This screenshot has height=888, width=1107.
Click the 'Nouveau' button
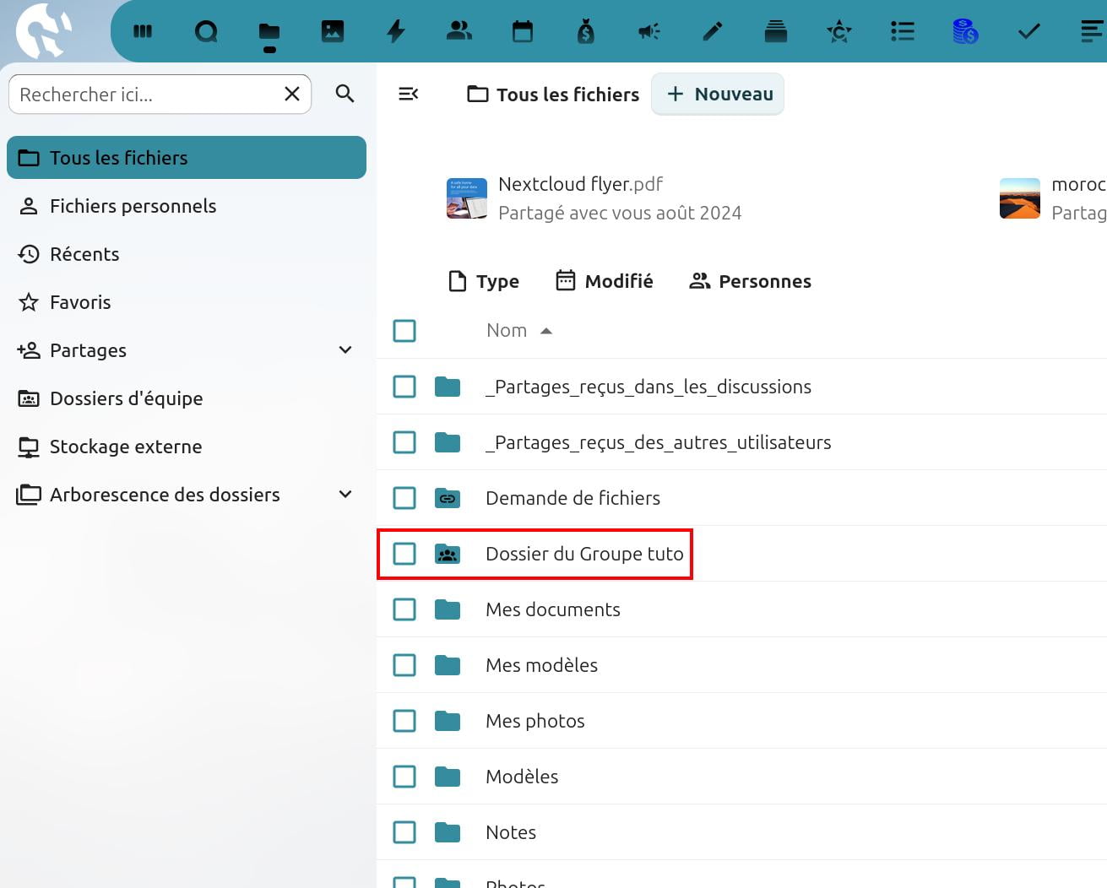[x=718, y=94]
